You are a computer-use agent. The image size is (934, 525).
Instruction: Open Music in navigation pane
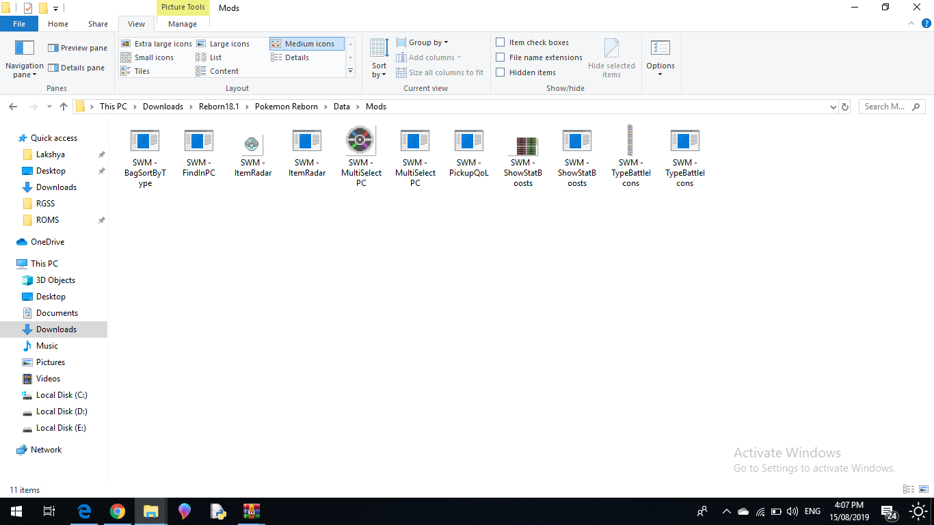tap(47, 346)
